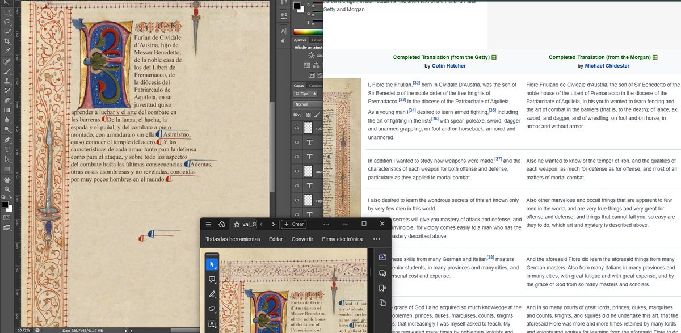681x333 pixels.
Task: Select the History Brush tool
Action: 7,90
